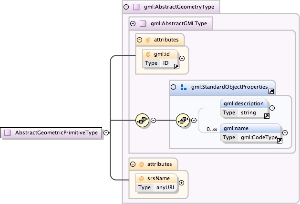300x204 pixels.
Task: Collapse the gml:AbstractGeometryType container
Action: click(126, 7)
